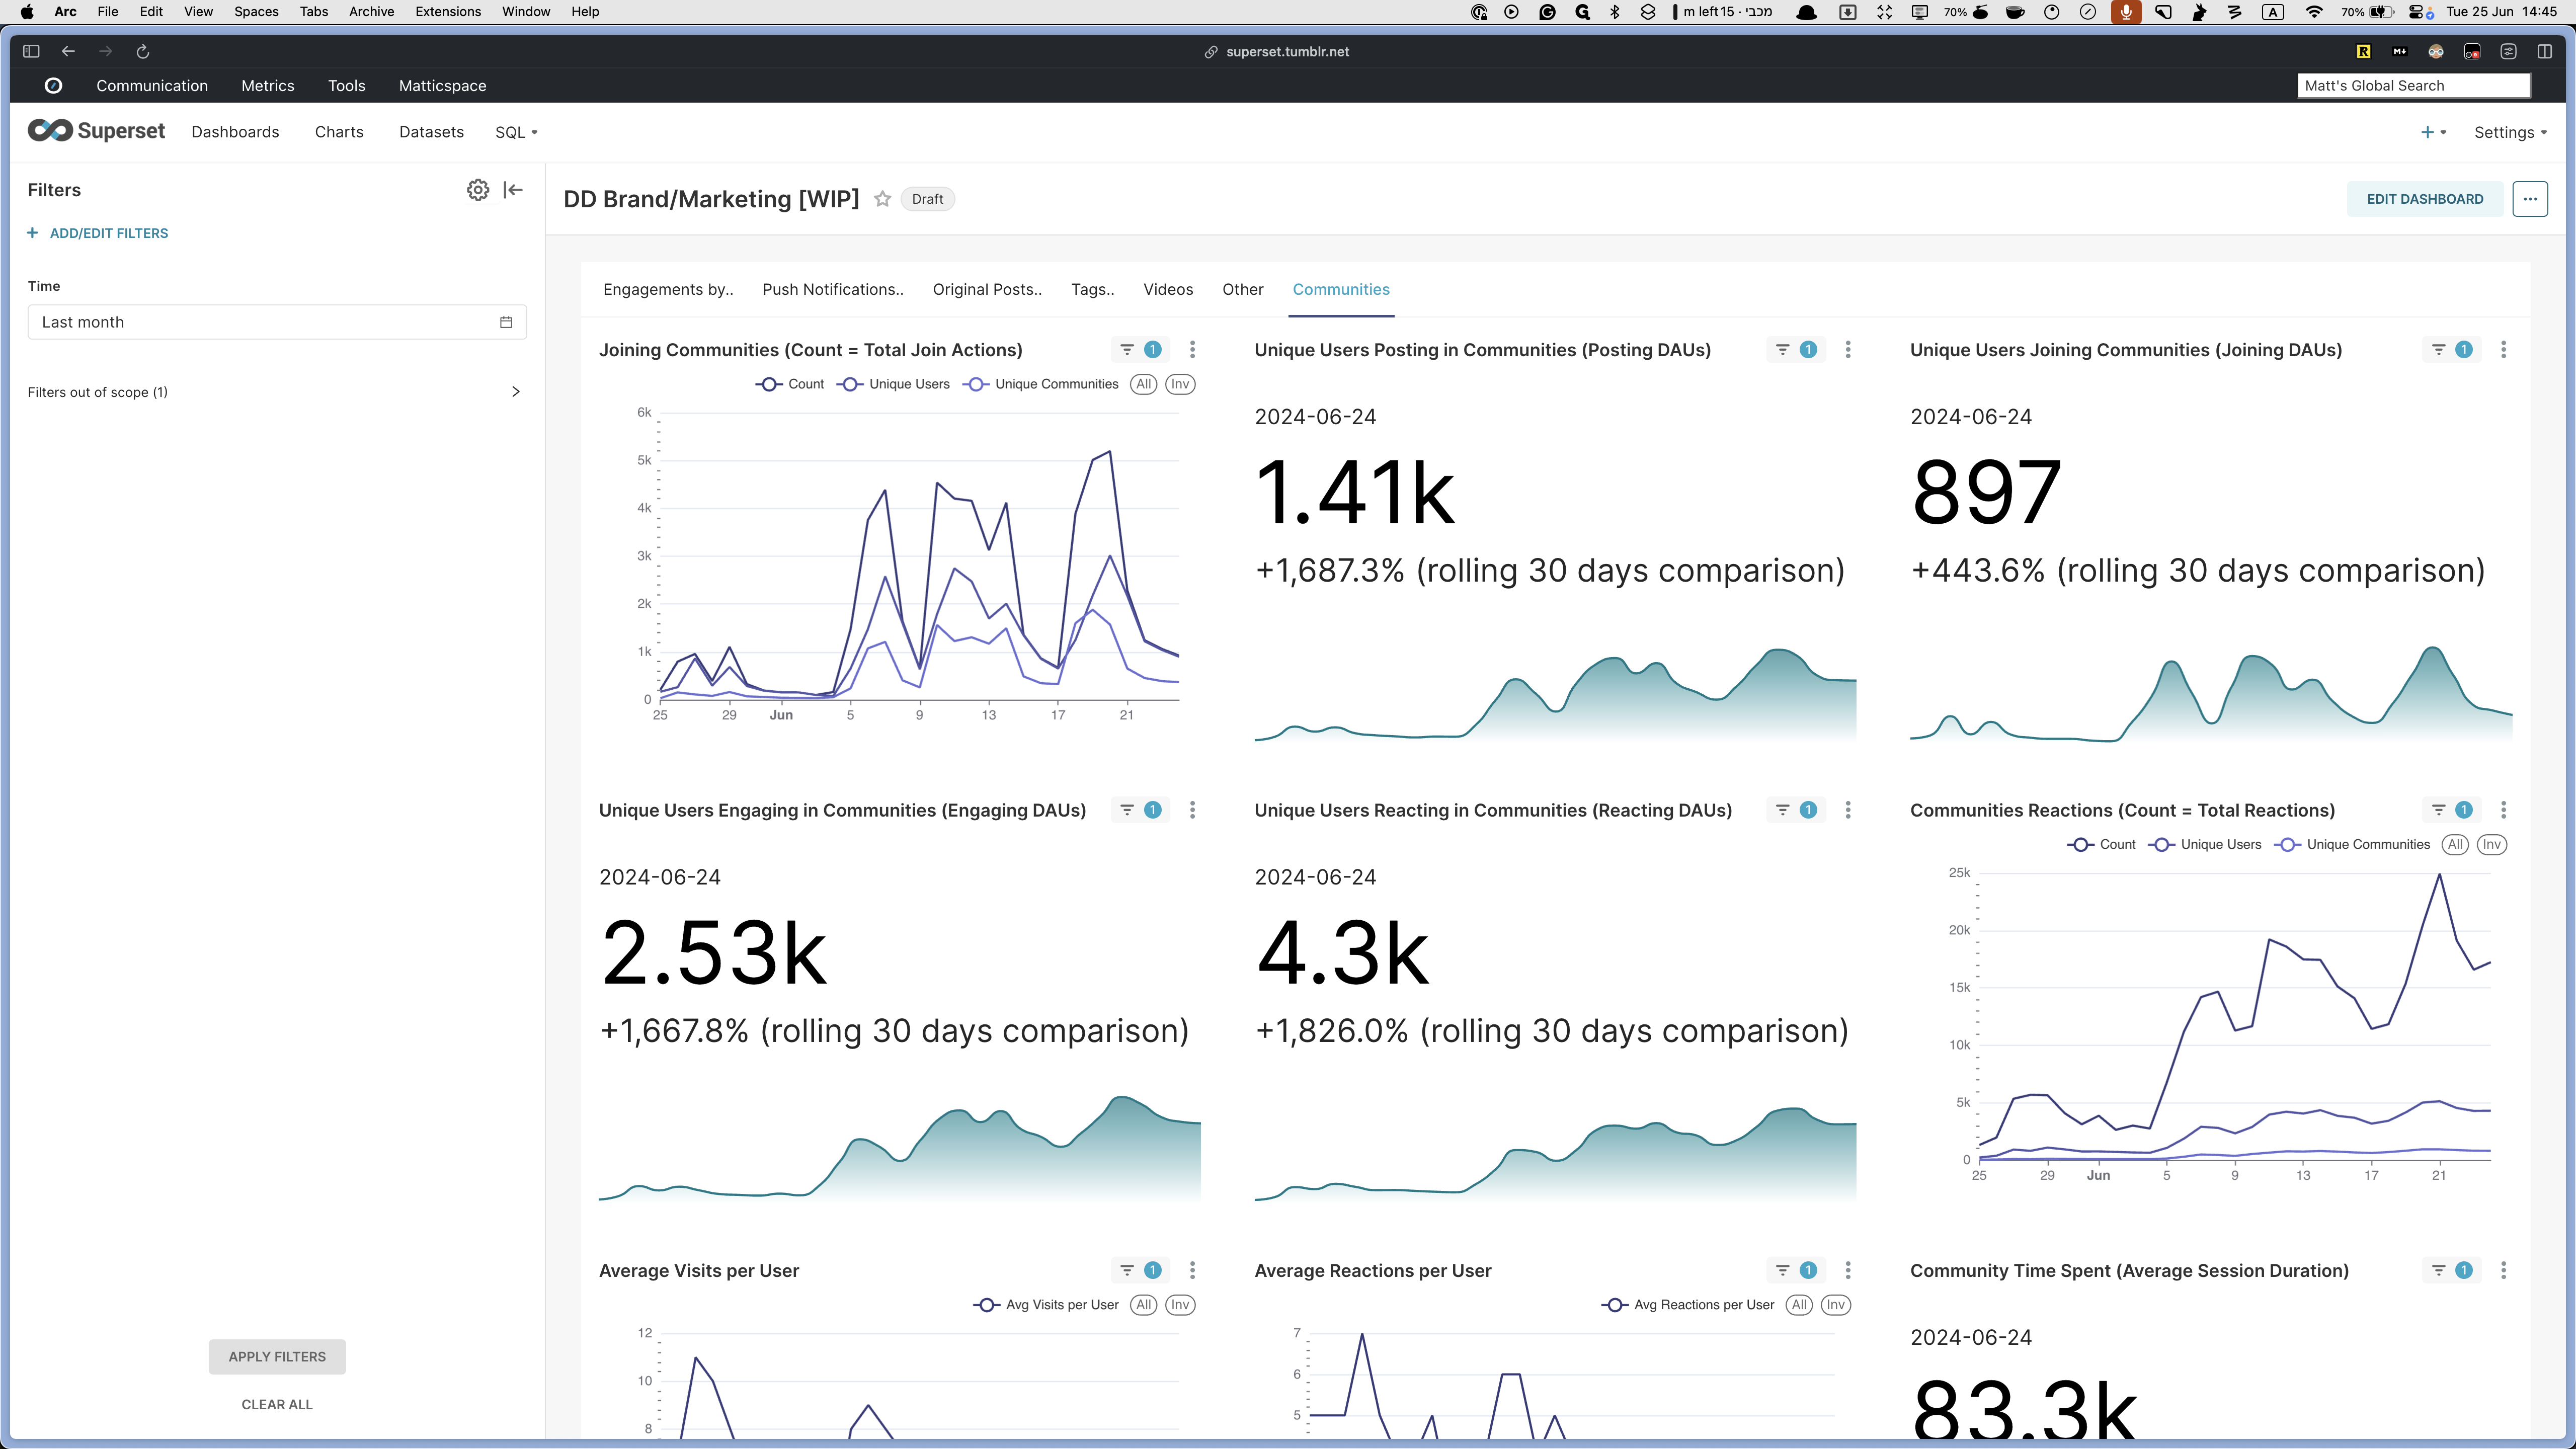Switch to Engagements by.. tab
Screen dimensions: 2576x1449
(x=668, y=289)
